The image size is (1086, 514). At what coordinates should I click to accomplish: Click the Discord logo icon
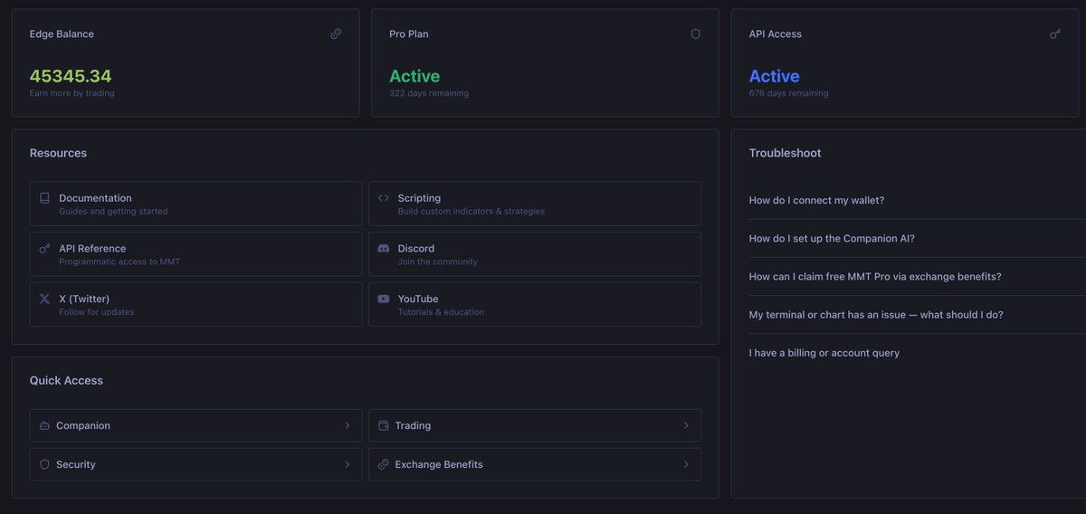tap(384, 248)
